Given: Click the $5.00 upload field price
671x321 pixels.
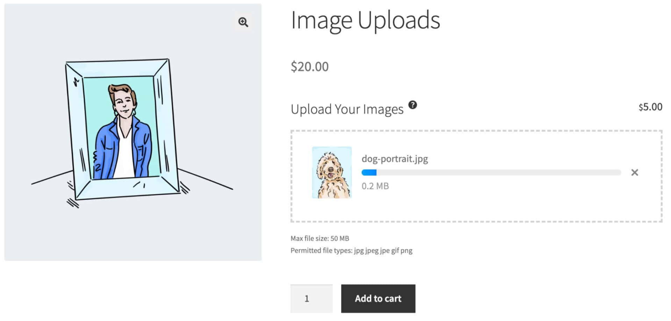Looking at the screenshot, I should point(650,107).
